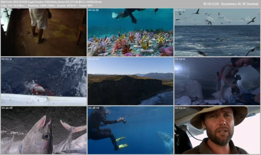
Task: Select the scuba diver with camera thumbnail
Action: pyautogui.click(x=130, y=130)
